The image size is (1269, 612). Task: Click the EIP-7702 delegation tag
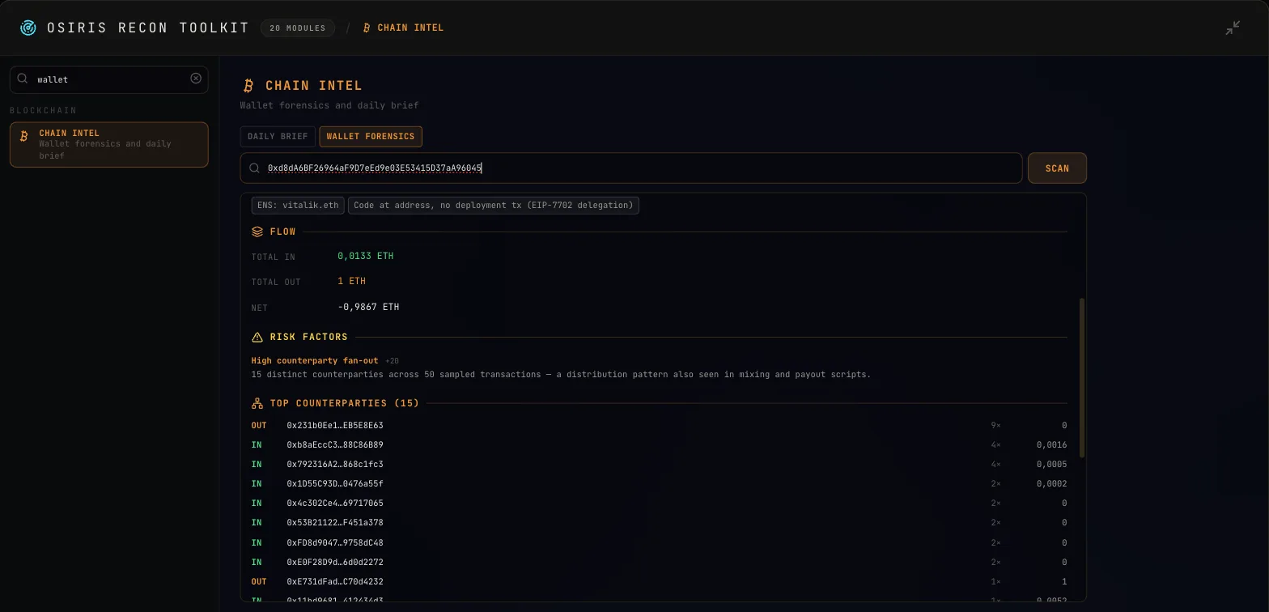pyautogui.click(x=494, y=206)
